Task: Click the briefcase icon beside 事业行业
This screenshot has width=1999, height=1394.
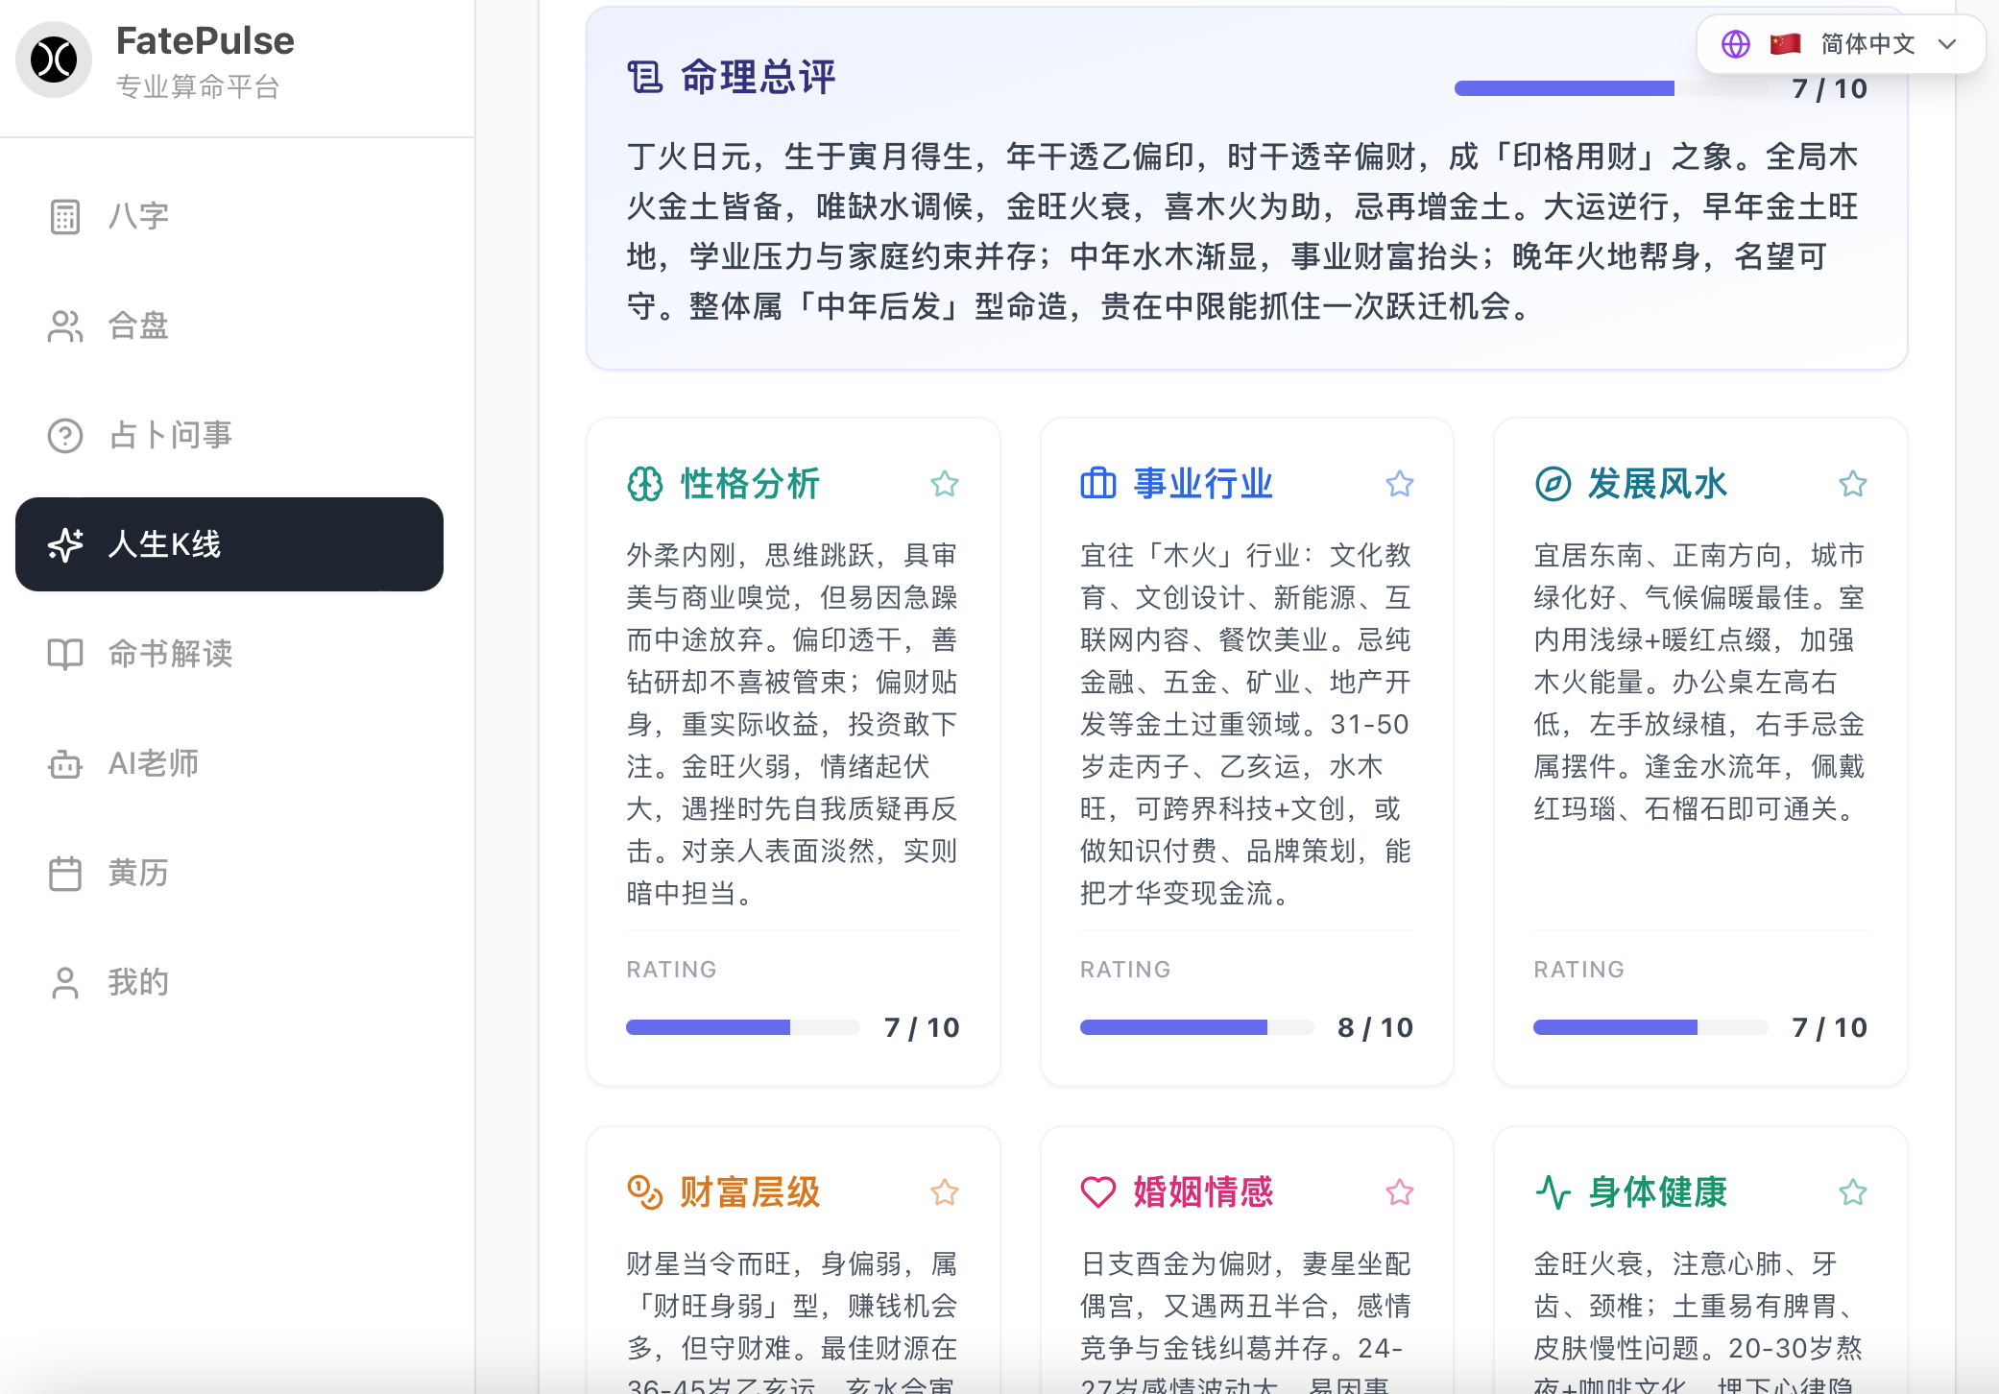Action: point(1097,484)
